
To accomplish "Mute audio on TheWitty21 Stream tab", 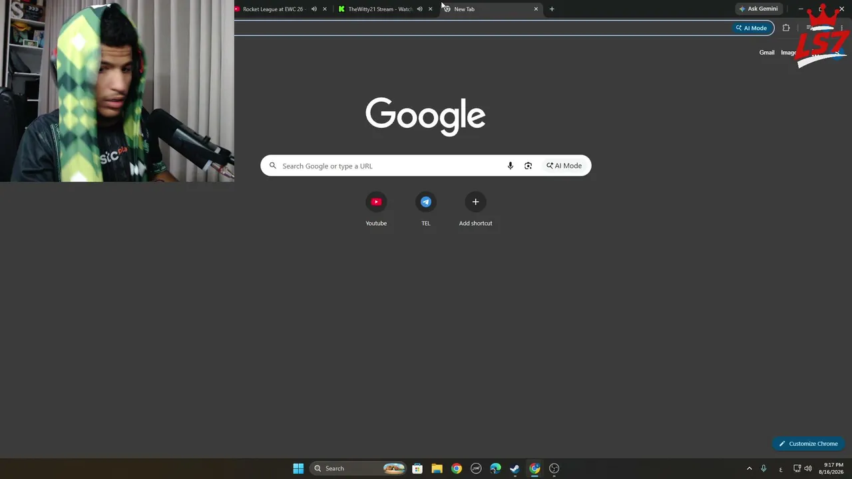I will [x=419, y=9].
